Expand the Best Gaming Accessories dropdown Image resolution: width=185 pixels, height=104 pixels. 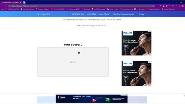click(124, 14)
